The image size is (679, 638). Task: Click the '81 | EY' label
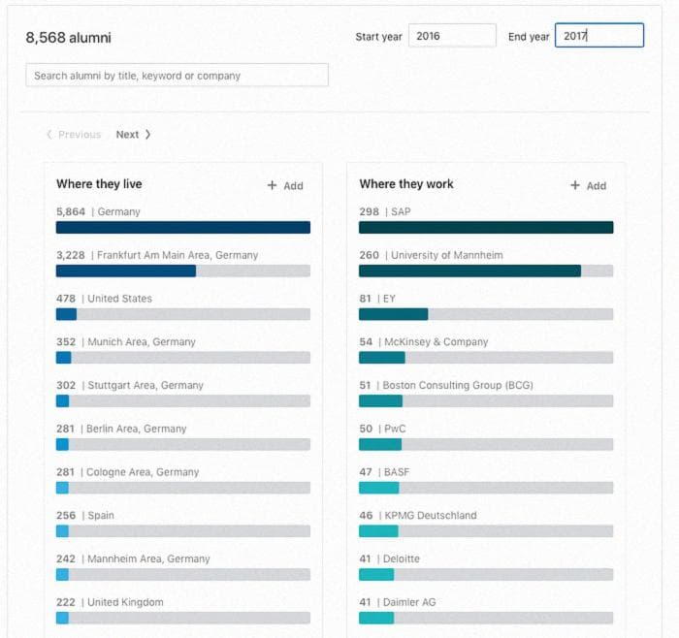pyautogui.click(x=377, y=299)
